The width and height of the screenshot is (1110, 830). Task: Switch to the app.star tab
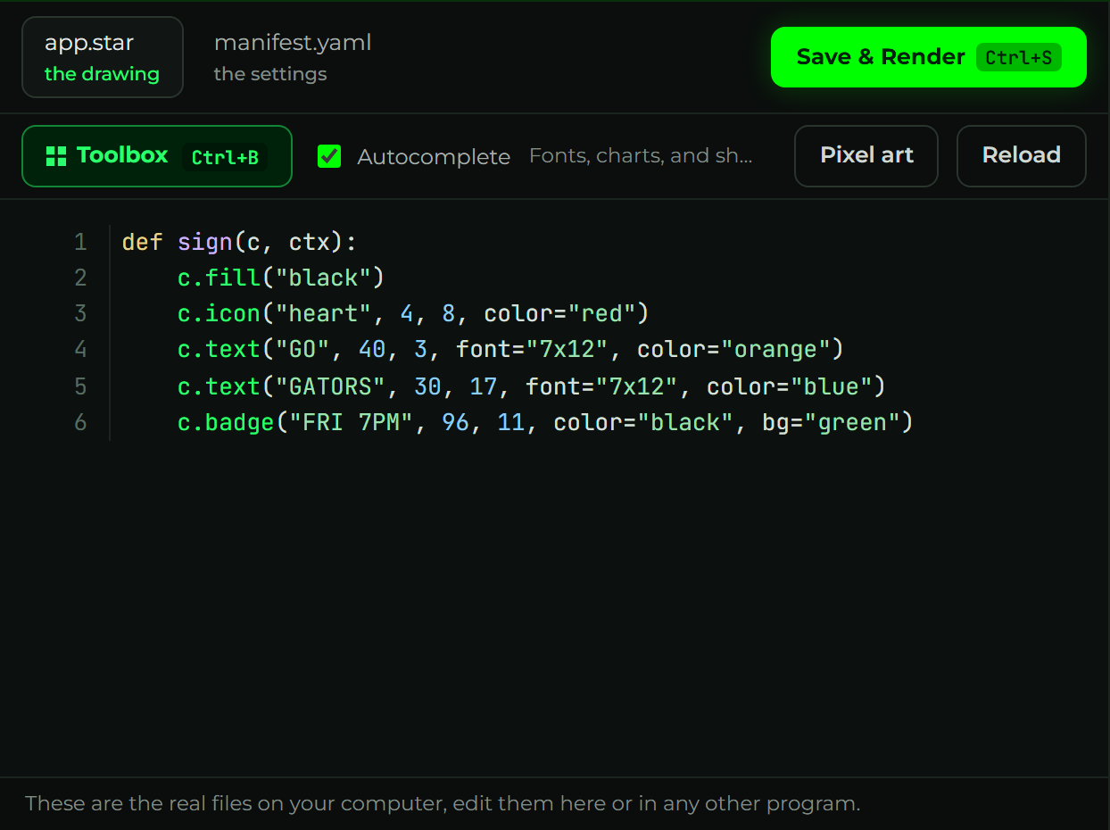pyautogui.click(x=103, y=57)
